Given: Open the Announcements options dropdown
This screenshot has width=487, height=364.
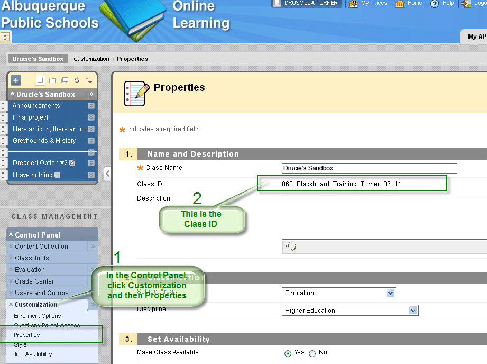Looking at the screenshot, I should click(91, 106).
